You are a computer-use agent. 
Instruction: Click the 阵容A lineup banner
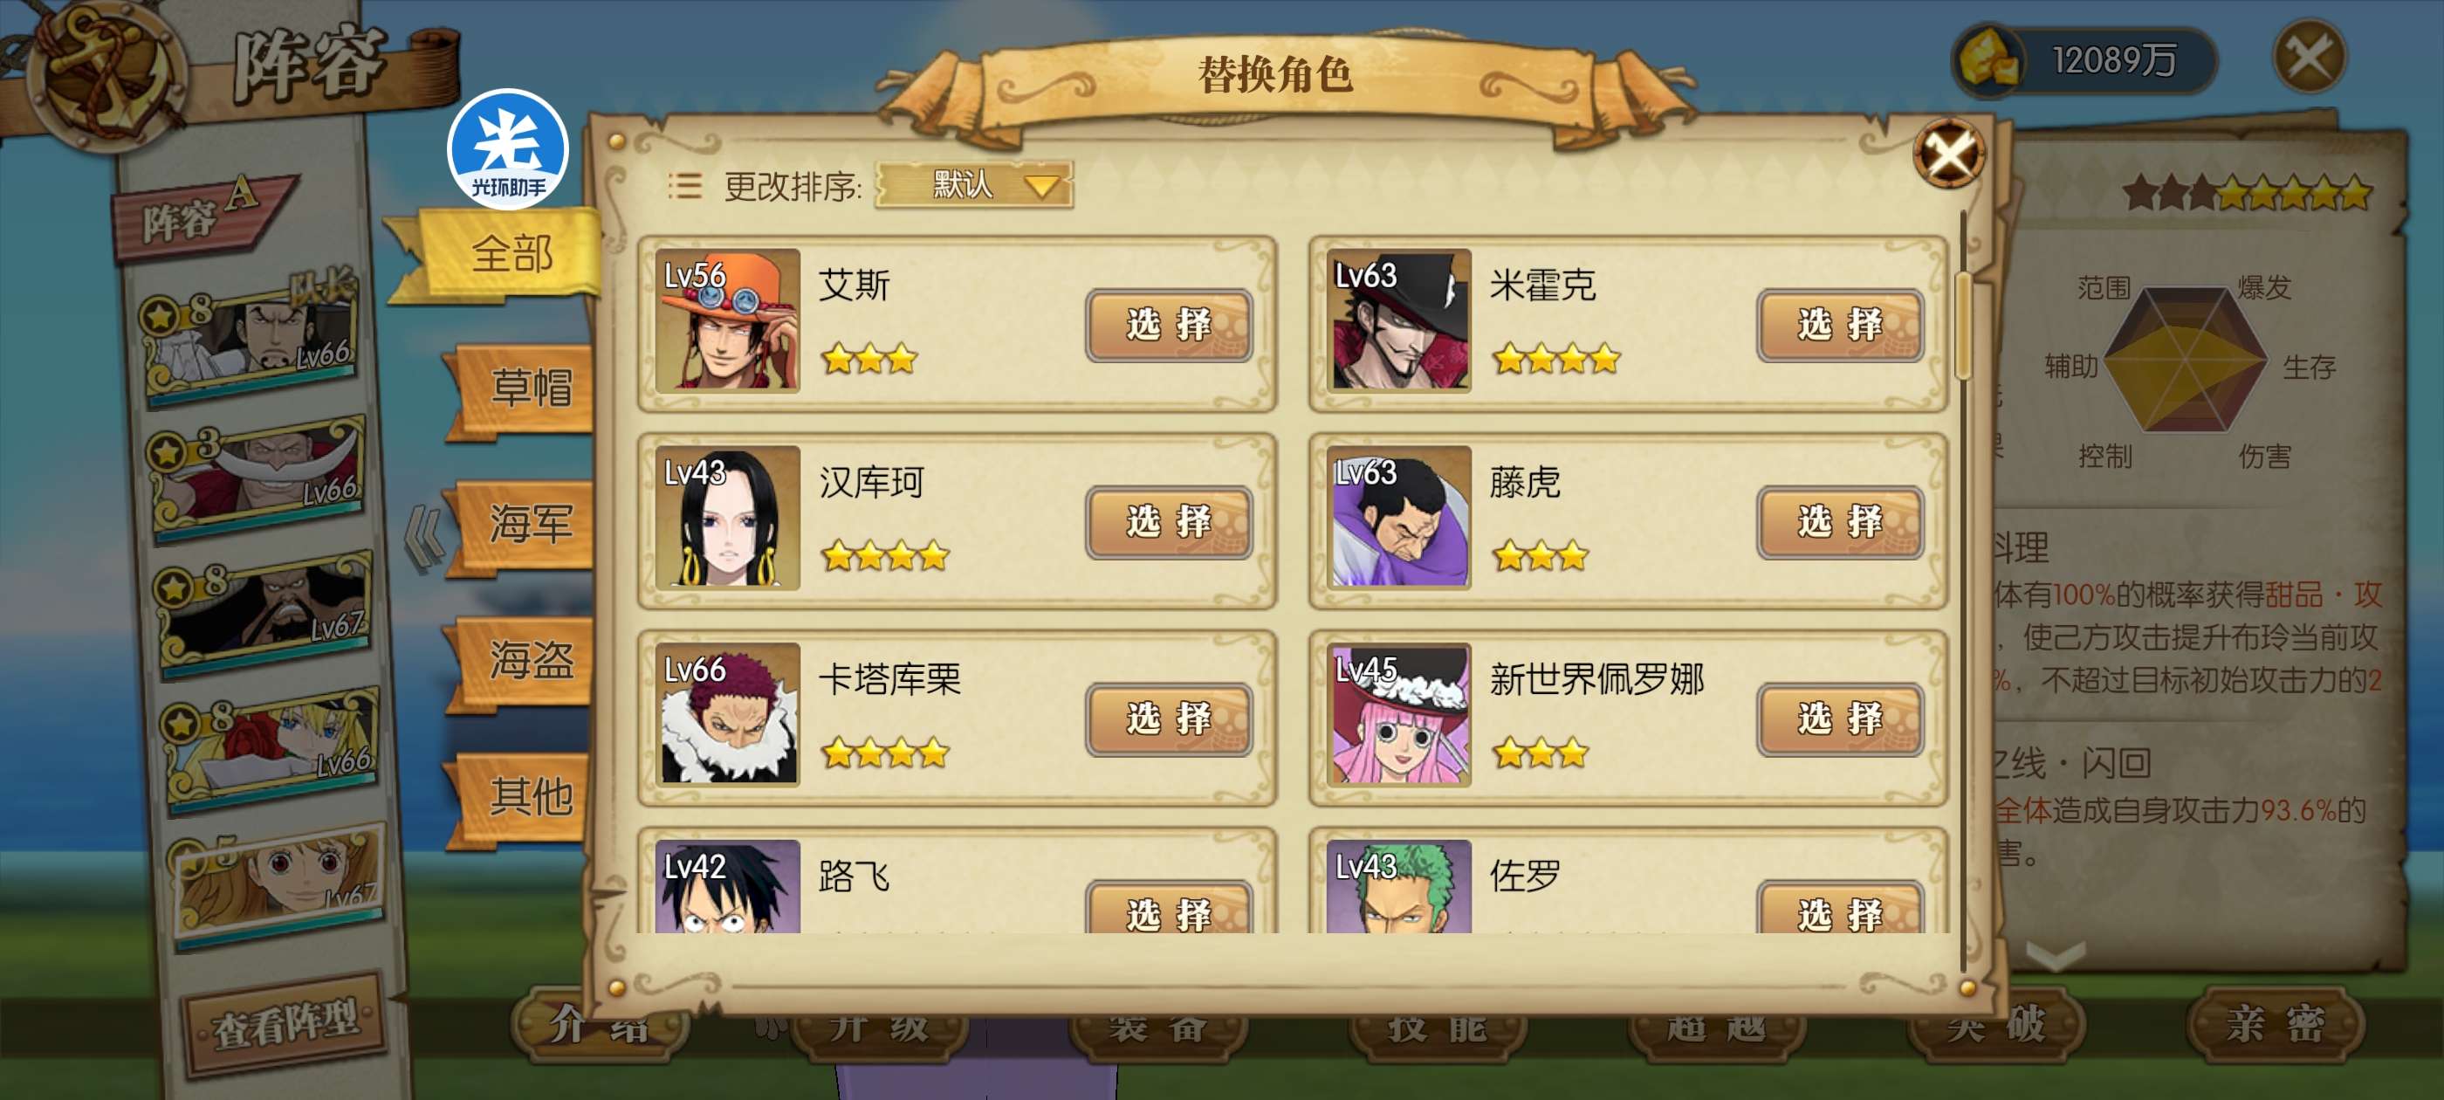click(x=203, y=217)
